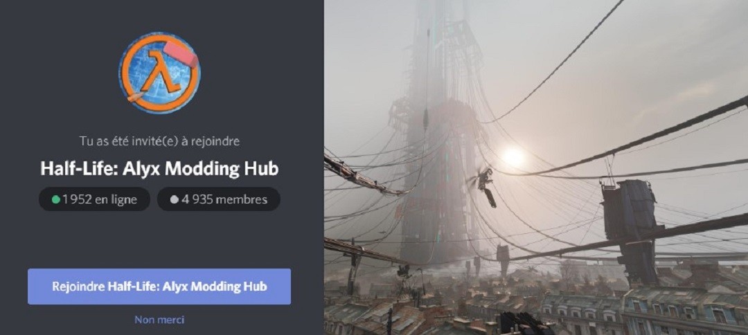Click the gray members status dot

point(174,199)
